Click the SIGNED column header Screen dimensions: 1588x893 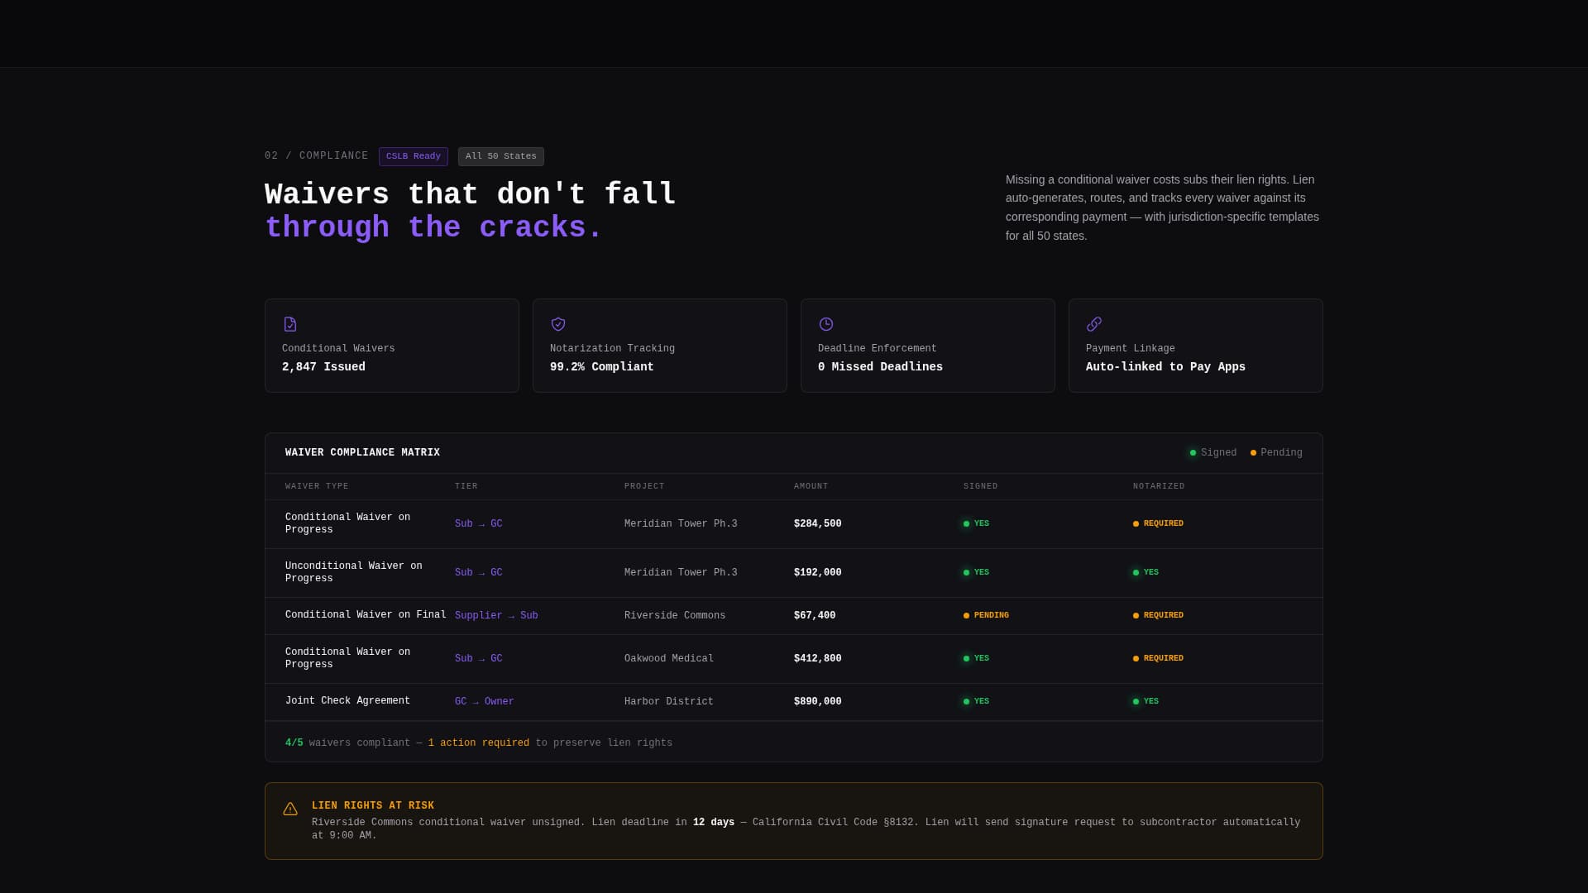[x=981, y=486]
